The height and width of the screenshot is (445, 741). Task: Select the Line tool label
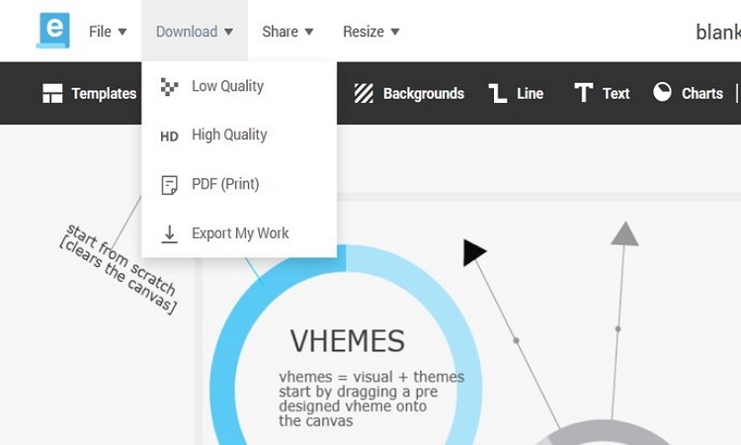tap(530, 94)
